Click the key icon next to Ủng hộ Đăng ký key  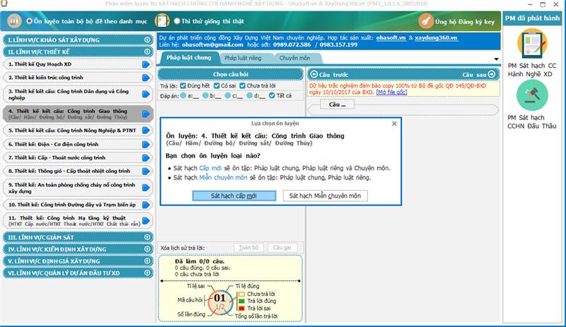pos(426,21)
